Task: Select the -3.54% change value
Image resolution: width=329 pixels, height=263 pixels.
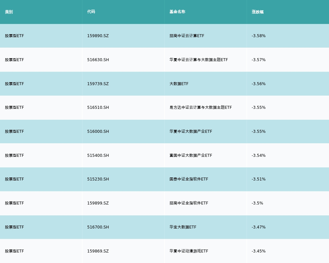Action: (x=259, y=155)
